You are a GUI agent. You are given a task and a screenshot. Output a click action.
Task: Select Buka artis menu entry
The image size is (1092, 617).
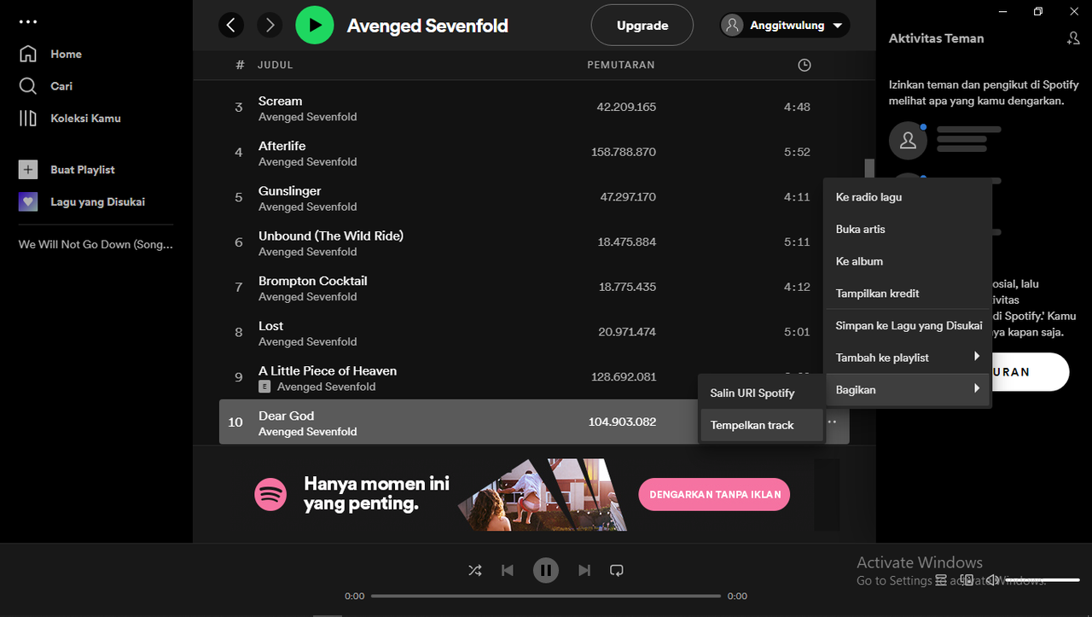(x=908, y=230)
